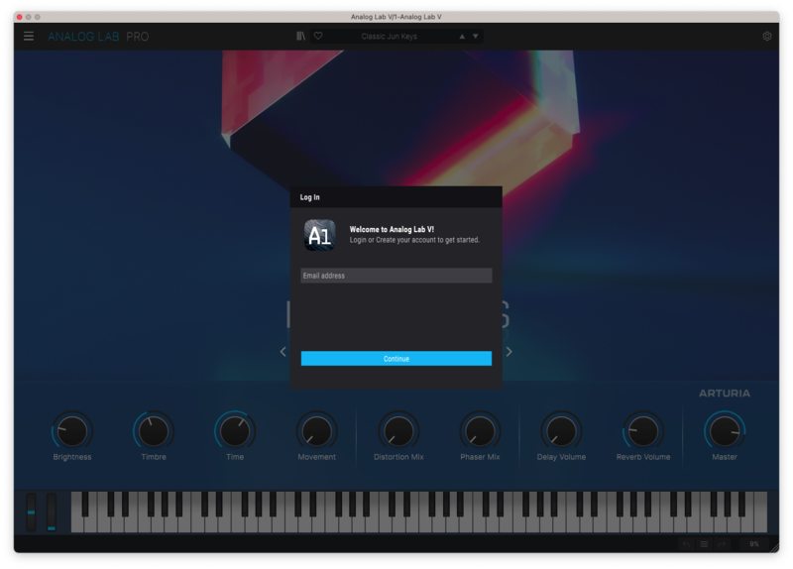Open settings gear in top right

tap(766, 37)
